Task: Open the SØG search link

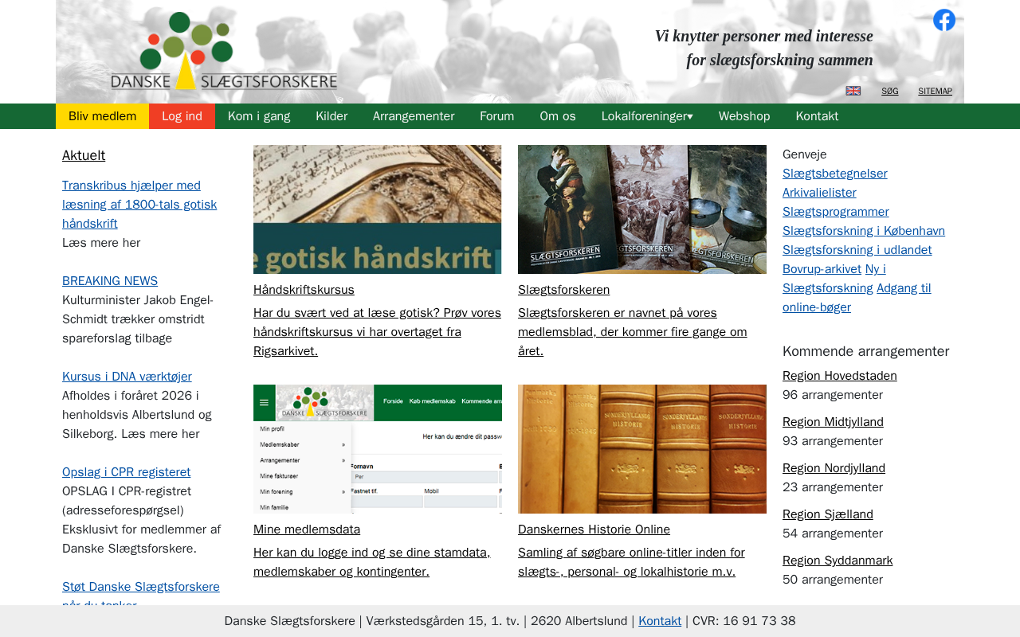Action: tap(890, 91)
